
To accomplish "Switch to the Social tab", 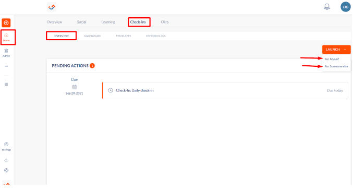I will click(81, 22).
